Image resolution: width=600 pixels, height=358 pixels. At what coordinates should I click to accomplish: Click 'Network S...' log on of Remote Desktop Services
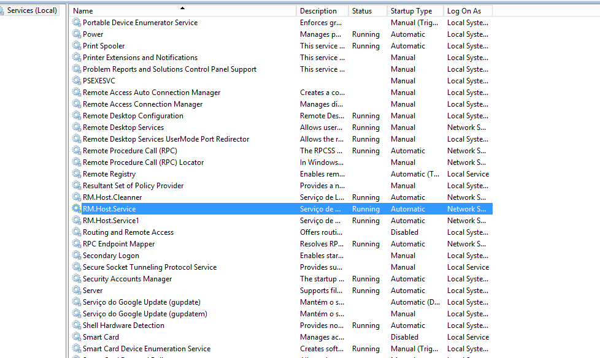(x=466, y=128)
